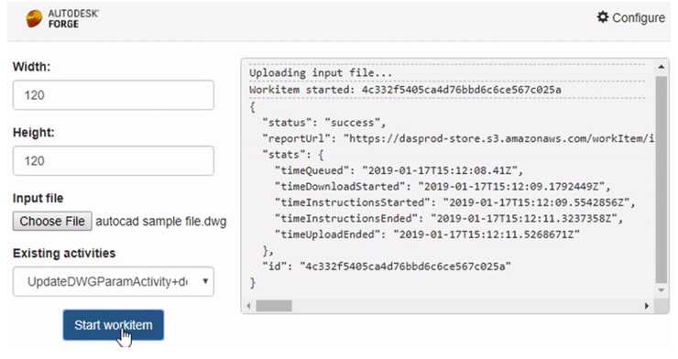Click the timeUploadEnded timestamp line
Viewport: 678px width, 359px height.
[427, 234]
